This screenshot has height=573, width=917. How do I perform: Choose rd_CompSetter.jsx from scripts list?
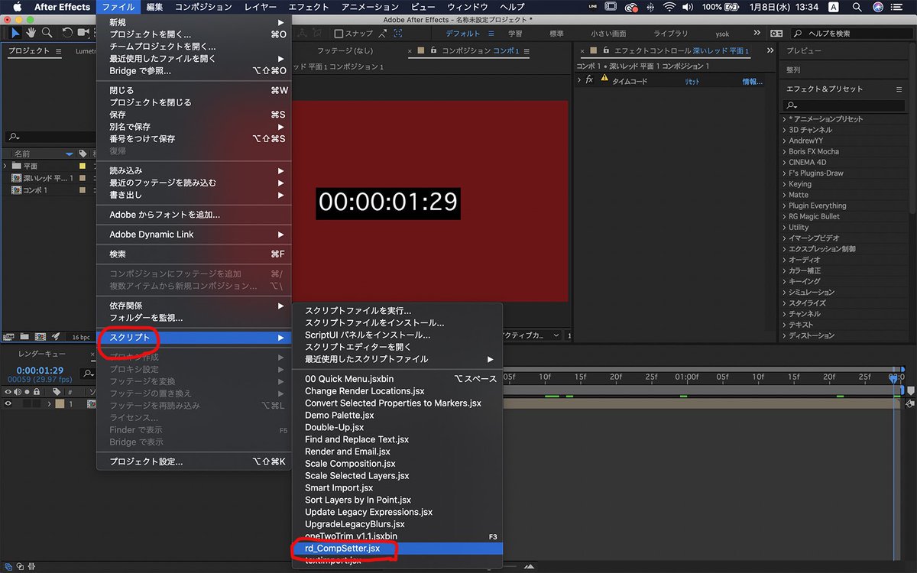(x=397, y=549)
